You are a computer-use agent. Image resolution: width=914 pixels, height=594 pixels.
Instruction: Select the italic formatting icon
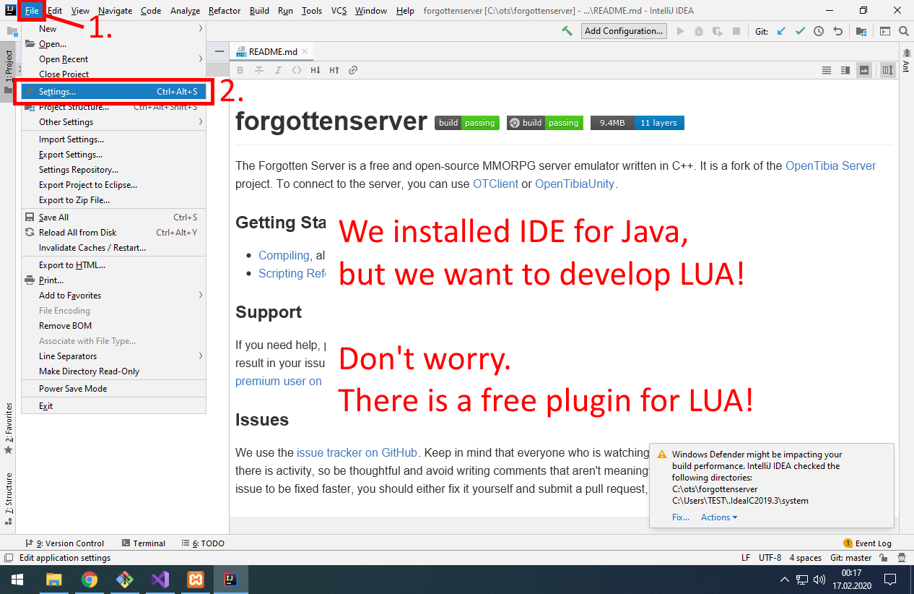(278, 70)
